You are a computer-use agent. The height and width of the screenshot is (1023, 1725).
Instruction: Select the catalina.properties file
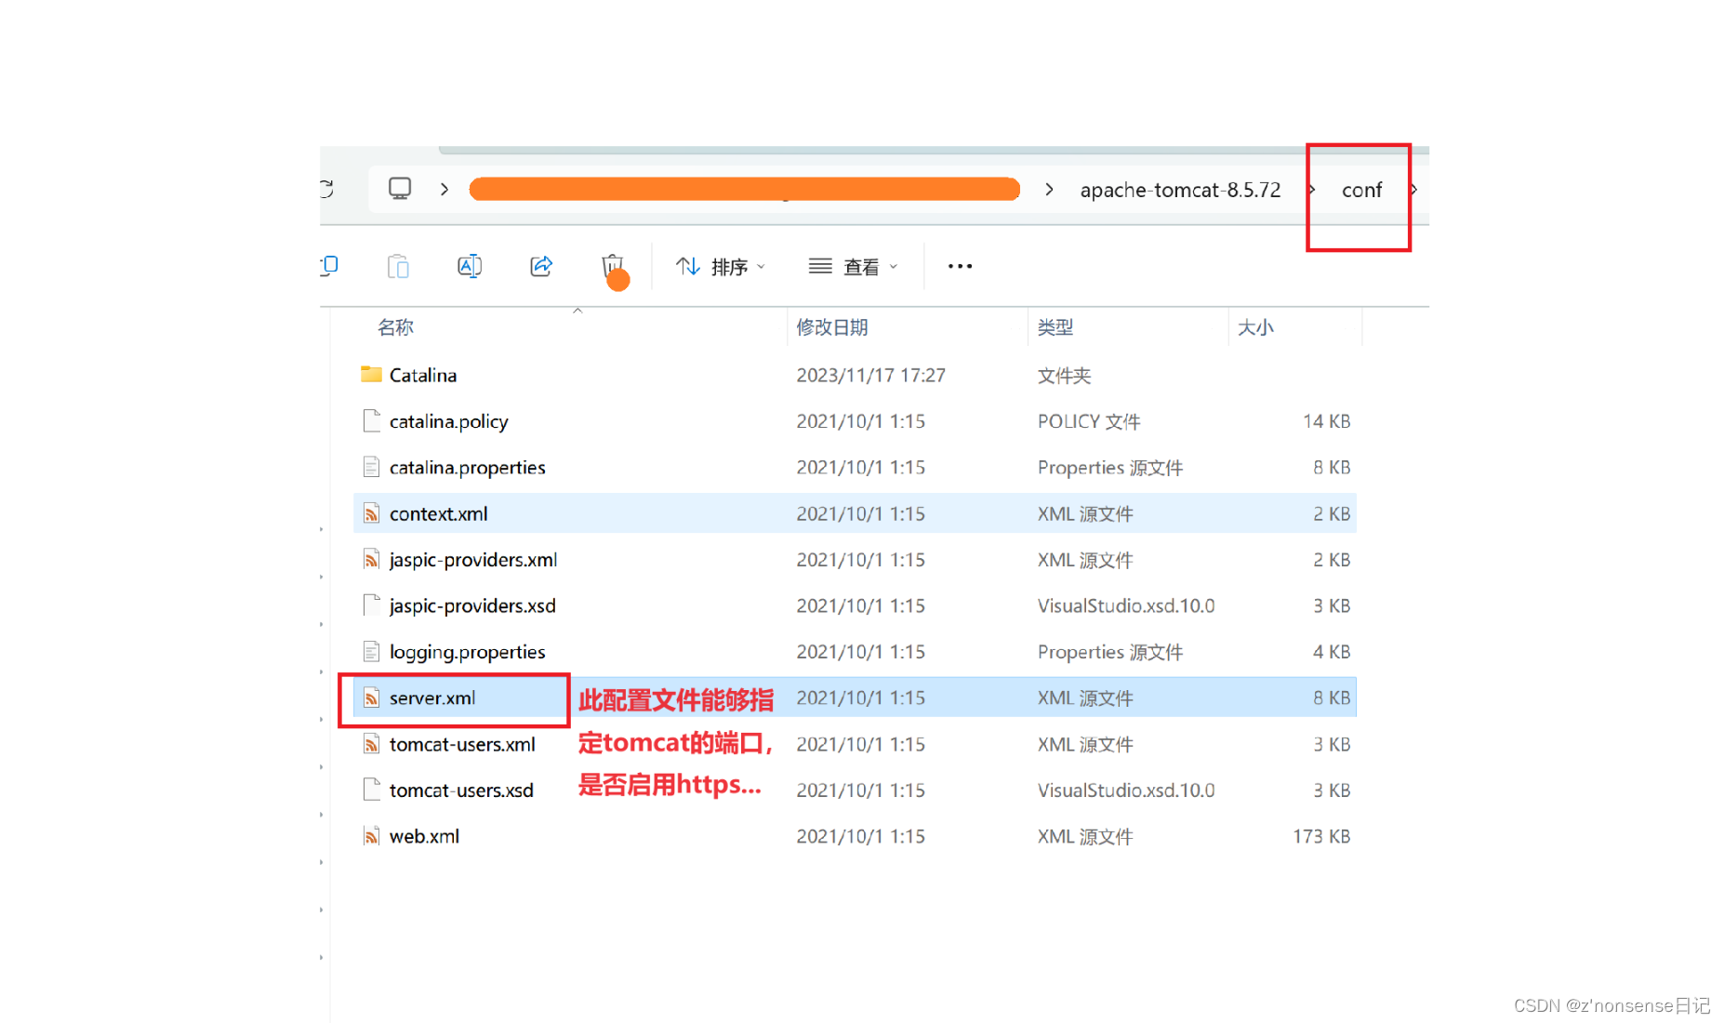855,467
